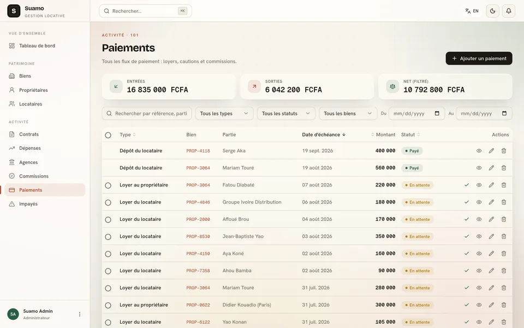Delete the Affoué Brou payment

pos(504,219)
